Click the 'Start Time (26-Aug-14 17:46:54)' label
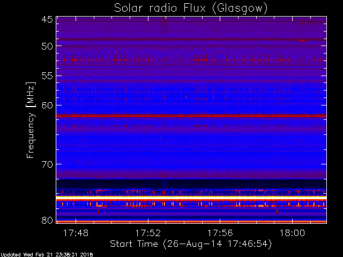The height and width of the screenshot is (257, 343). coord(191,244)
